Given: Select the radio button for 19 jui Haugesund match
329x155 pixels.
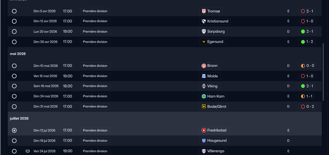Looking at the screenshot, I should (x=14, y=141).
